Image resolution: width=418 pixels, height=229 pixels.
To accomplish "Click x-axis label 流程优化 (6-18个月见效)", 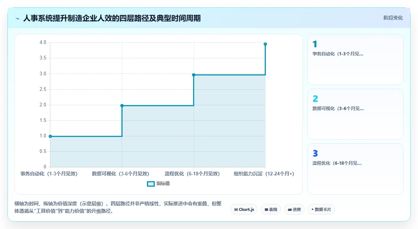I will tap(192, 174).
